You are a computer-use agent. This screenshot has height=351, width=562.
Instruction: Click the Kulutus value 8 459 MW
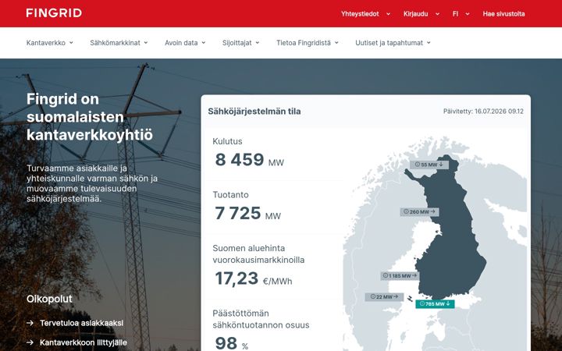pyautogui.click(x=250, y=160)
